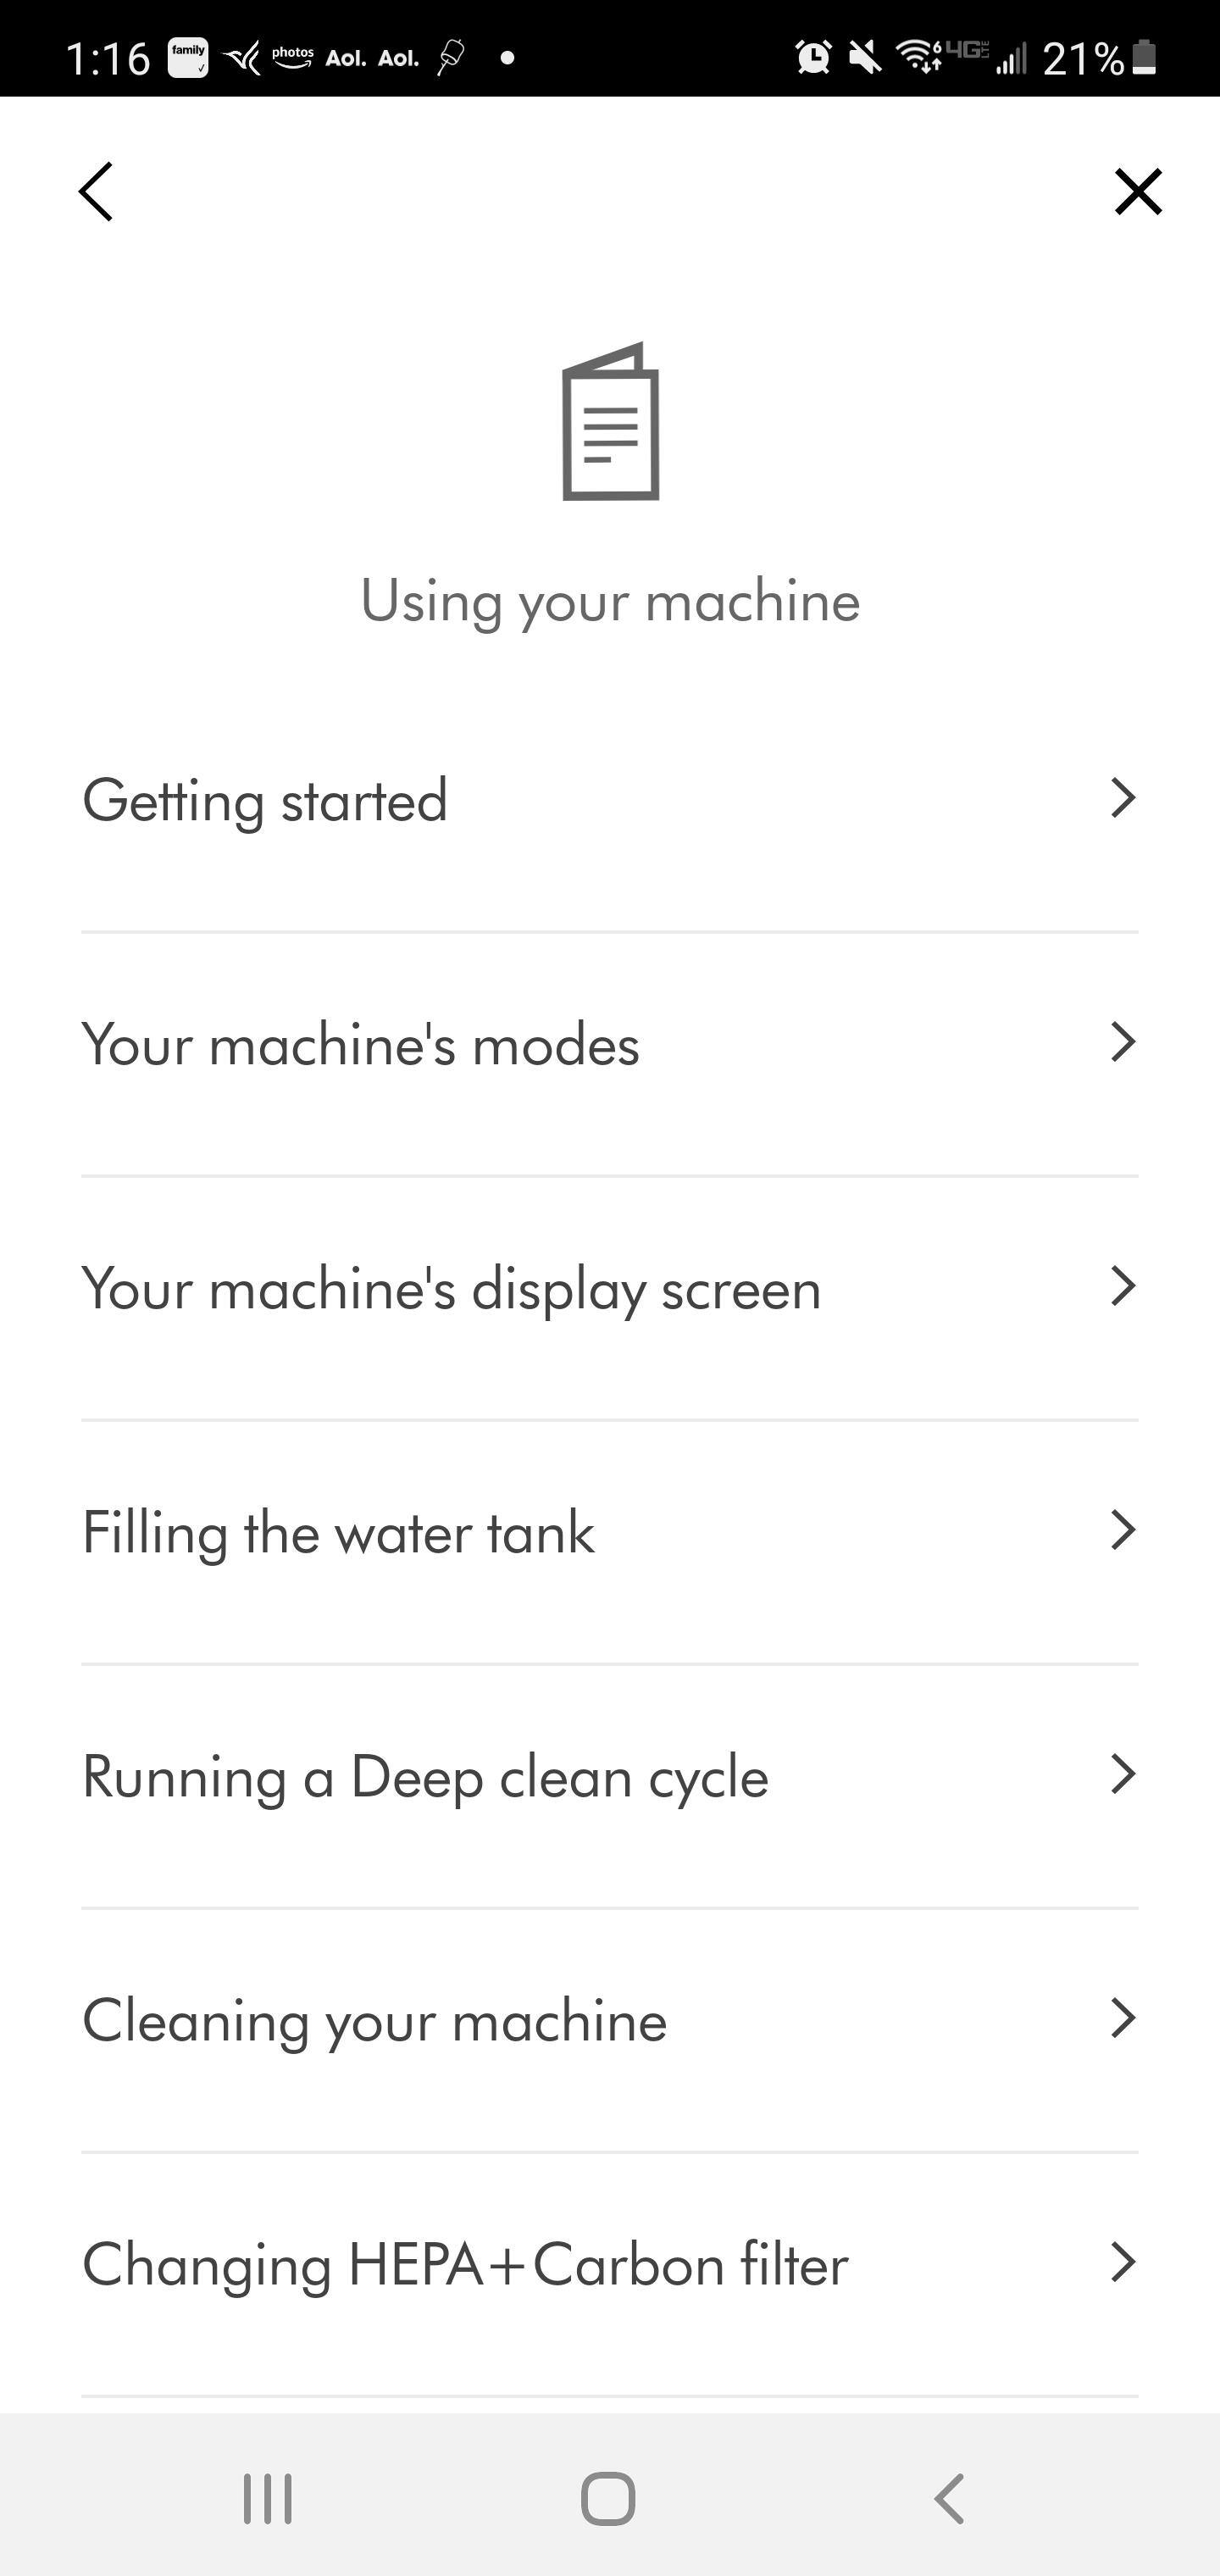The width and height of the screenshot is (1220, 2576).
Task: Open Changing HEPA+Carbon filter instructions
Action: click(465, 2264)
